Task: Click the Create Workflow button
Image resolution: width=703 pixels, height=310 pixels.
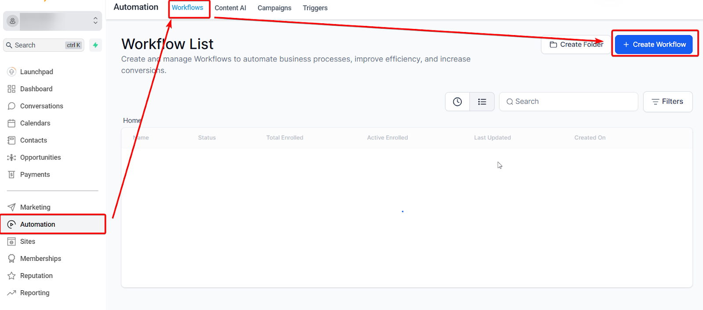Action: point(654,45)
